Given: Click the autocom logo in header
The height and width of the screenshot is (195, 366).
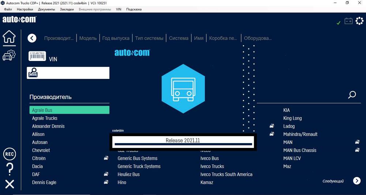Looking at the screenshot, I should point(19,20).
